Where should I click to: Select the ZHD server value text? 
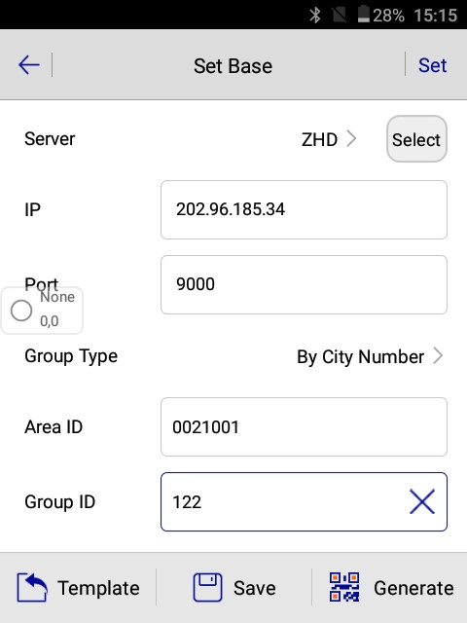pyautogui.click(x=319, y=139)
